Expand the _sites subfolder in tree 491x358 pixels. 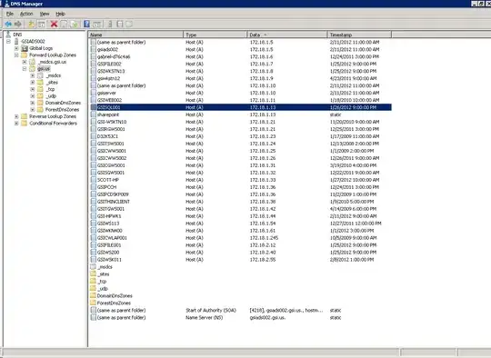tap(32, 83)
